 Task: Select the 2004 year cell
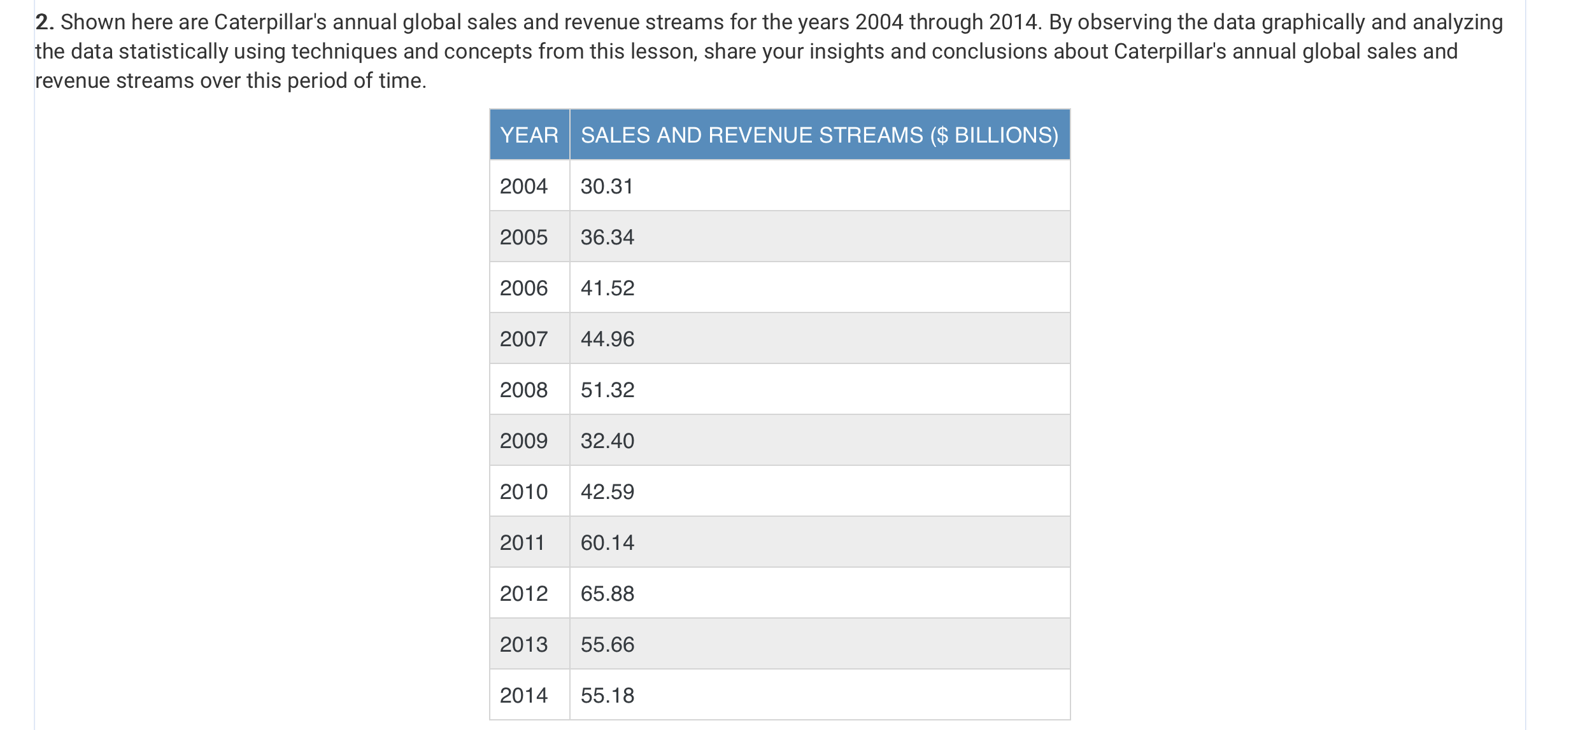pos(529,185)
